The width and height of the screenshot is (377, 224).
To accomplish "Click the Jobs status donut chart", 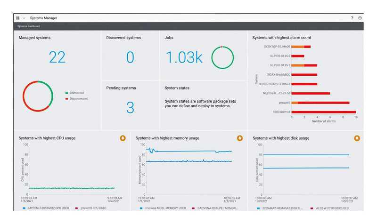I will (222, 57).
